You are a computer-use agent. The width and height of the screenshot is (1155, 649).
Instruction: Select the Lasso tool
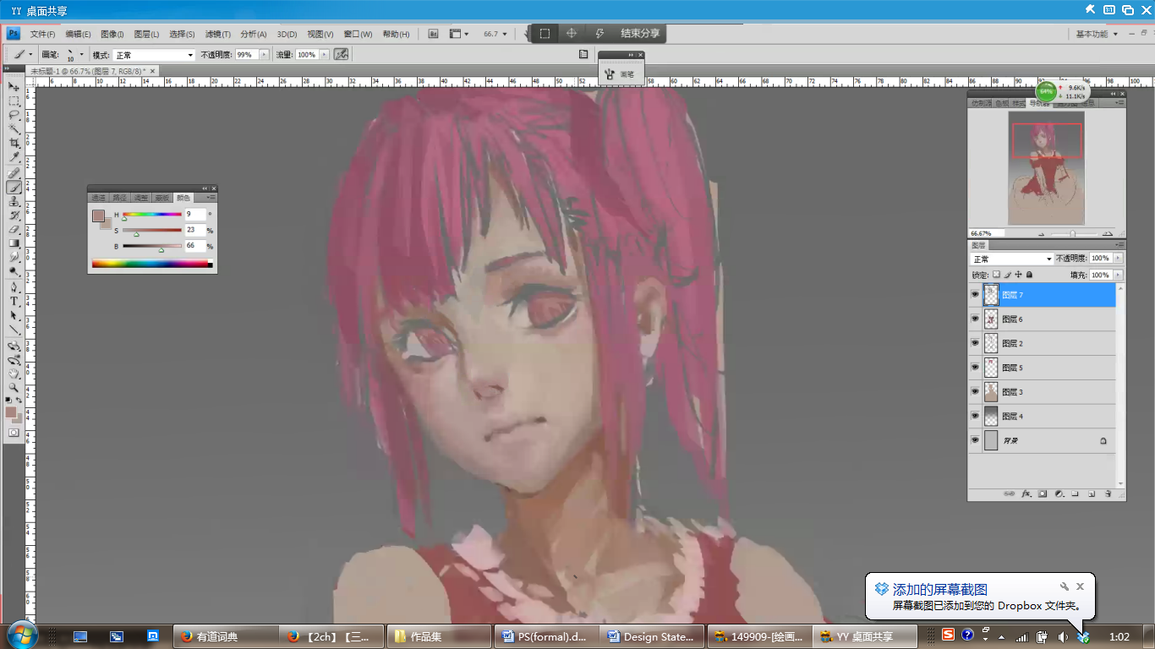pos(14,115)
